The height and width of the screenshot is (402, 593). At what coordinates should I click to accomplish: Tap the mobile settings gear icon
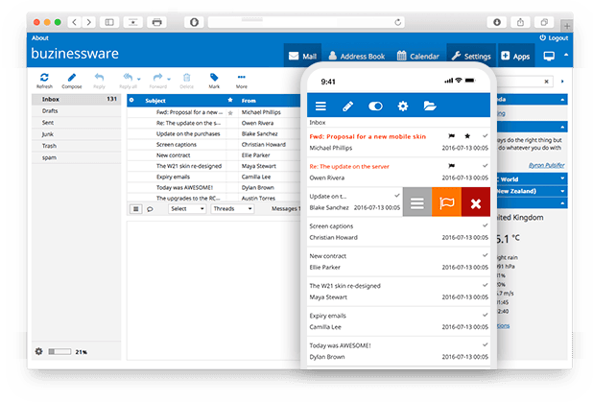403,106
